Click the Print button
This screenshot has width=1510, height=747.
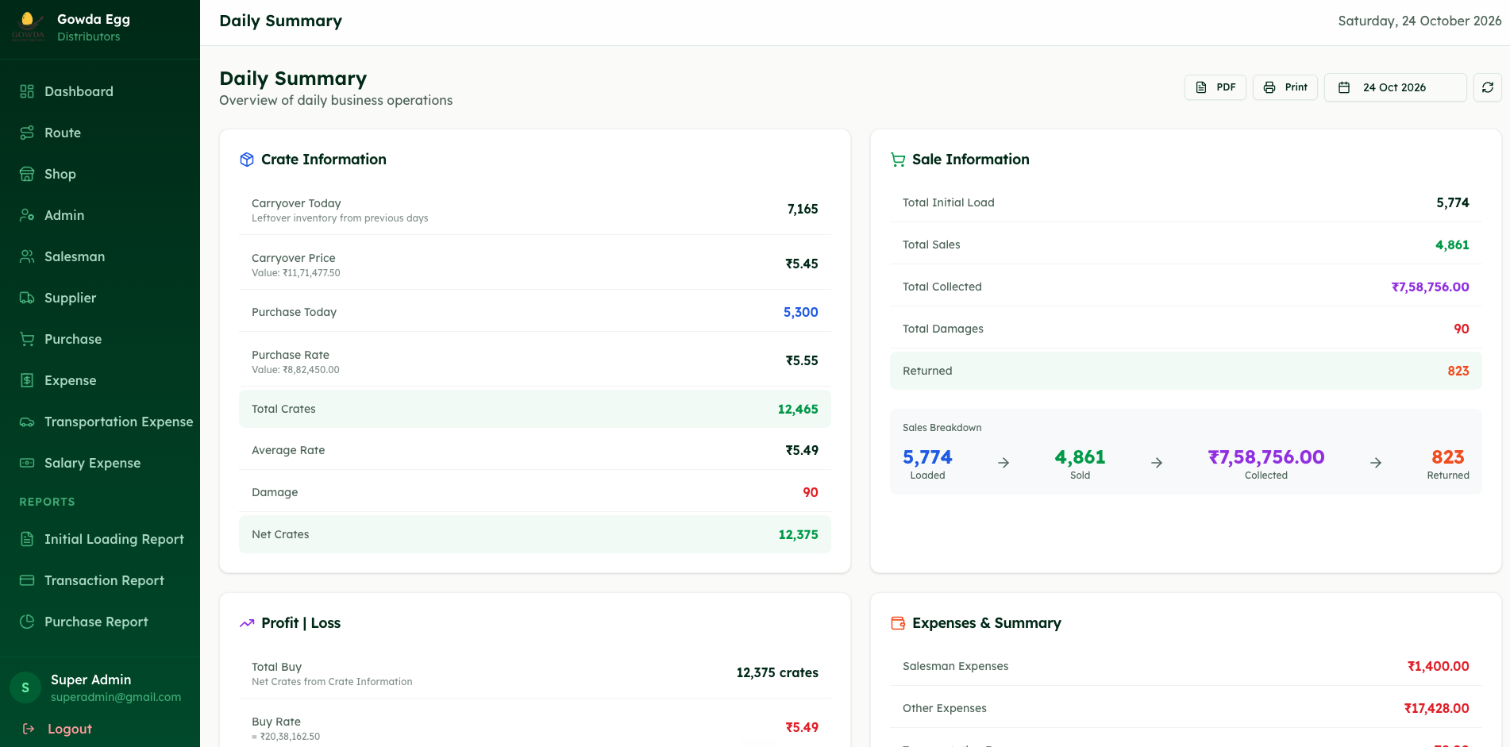pyautogui.click(x=1285, y=87)
